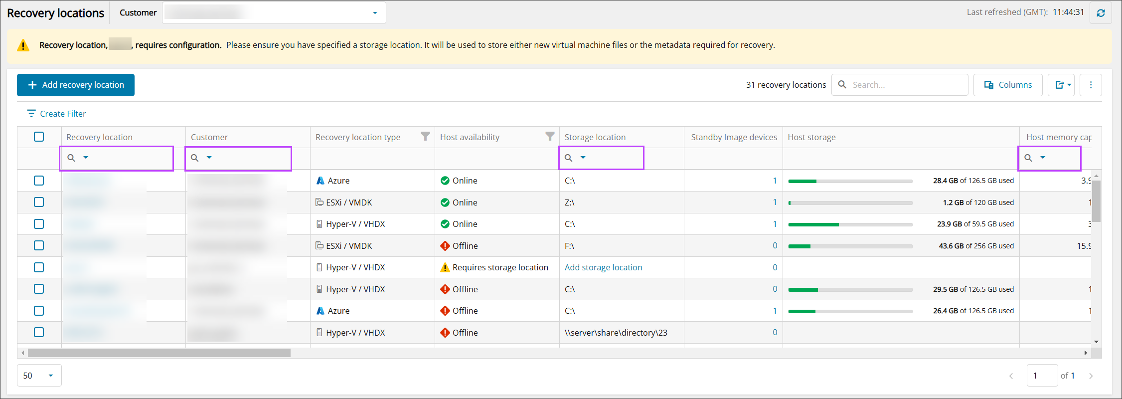Image resolution: width=1122 pixels, height=399 pixels.
Task: Click the Host storage column header
Action: click(x=811, y=137)
